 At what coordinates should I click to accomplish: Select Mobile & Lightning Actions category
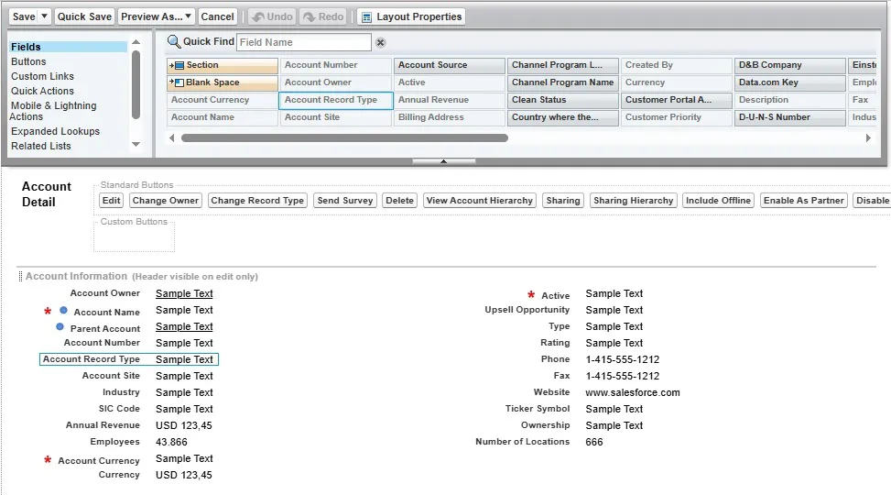coord(53,111)
